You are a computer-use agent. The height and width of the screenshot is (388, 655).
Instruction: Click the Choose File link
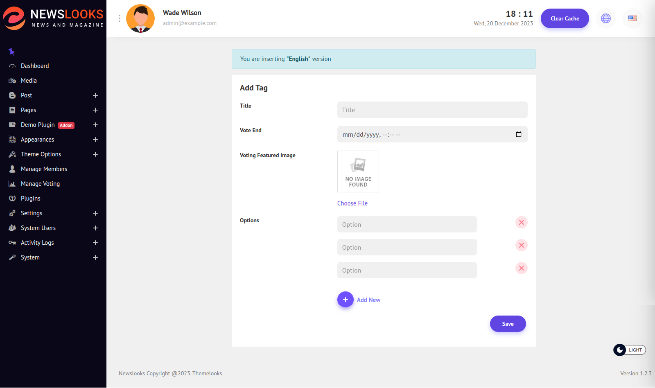click(352, 203)
